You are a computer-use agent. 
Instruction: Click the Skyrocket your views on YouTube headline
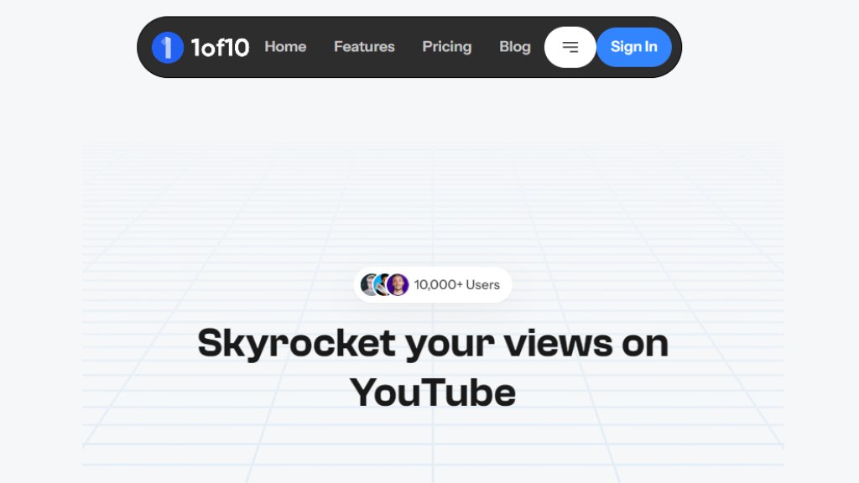(433, 368)
